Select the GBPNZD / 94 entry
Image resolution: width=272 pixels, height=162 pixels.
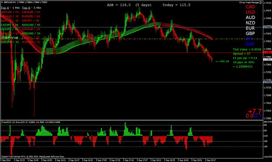pyautogui.click(x=31, y=12)
